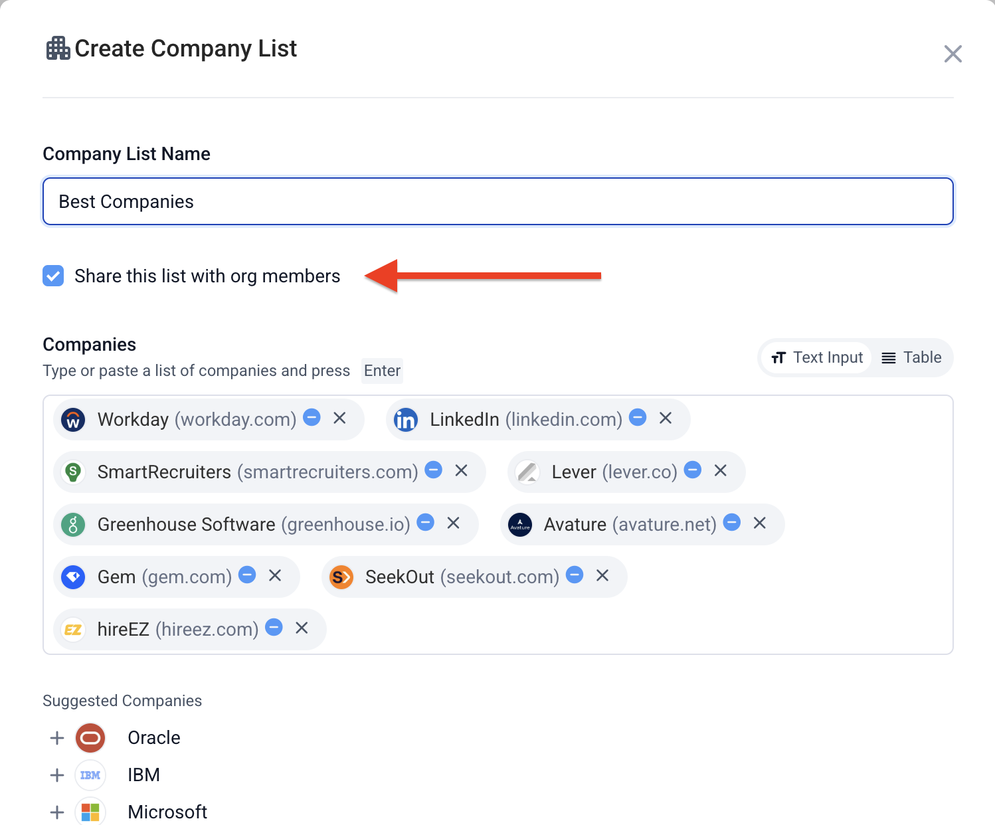The height and width of the screenshot is (825, 995).
Task: Add Oracle with its plus icon
Action: coord(57,738)
